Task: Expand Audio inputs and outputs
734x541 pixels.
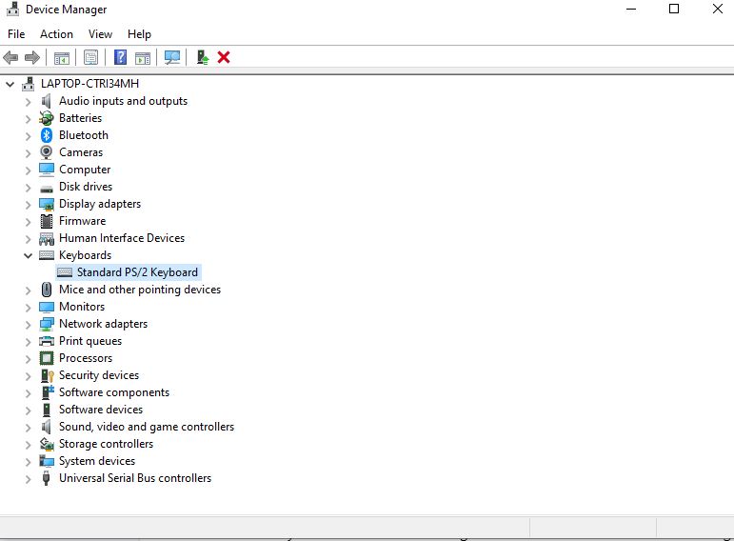Action: pyautogui.click(x=29, y=102)
